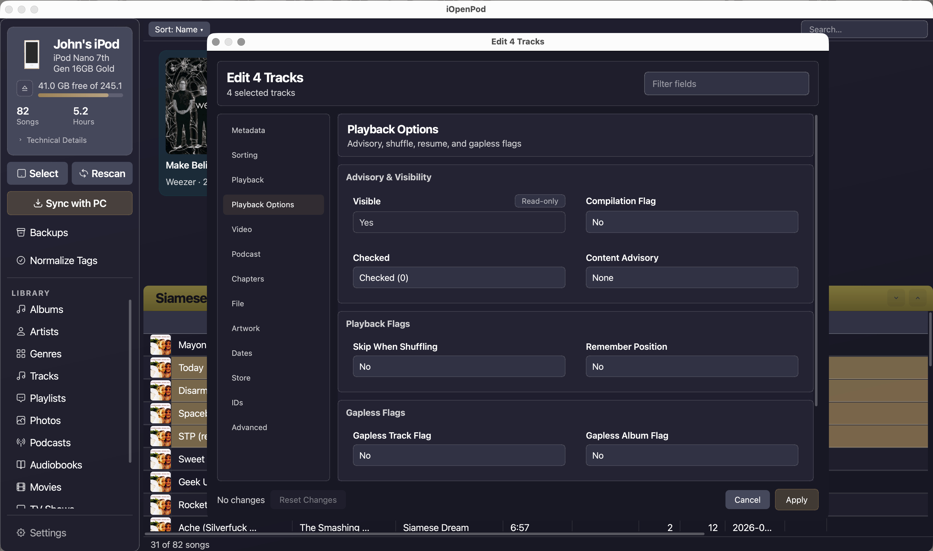
Task: Click the Sync with PC download icon
Action: pos(38,203)
